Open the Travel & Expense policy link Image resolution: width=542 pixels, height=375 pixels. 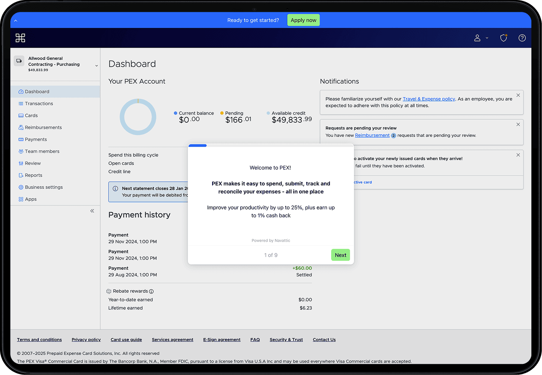click(x=428, y=99)
